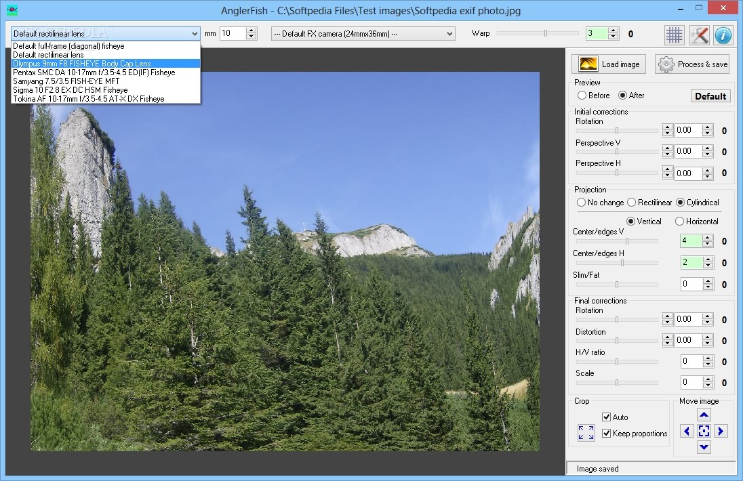The height and width of the screenshot is (481, 743).
Task: Select Pentax SMC DA 10-17mm Fisheye
Action: coord(106,72)
